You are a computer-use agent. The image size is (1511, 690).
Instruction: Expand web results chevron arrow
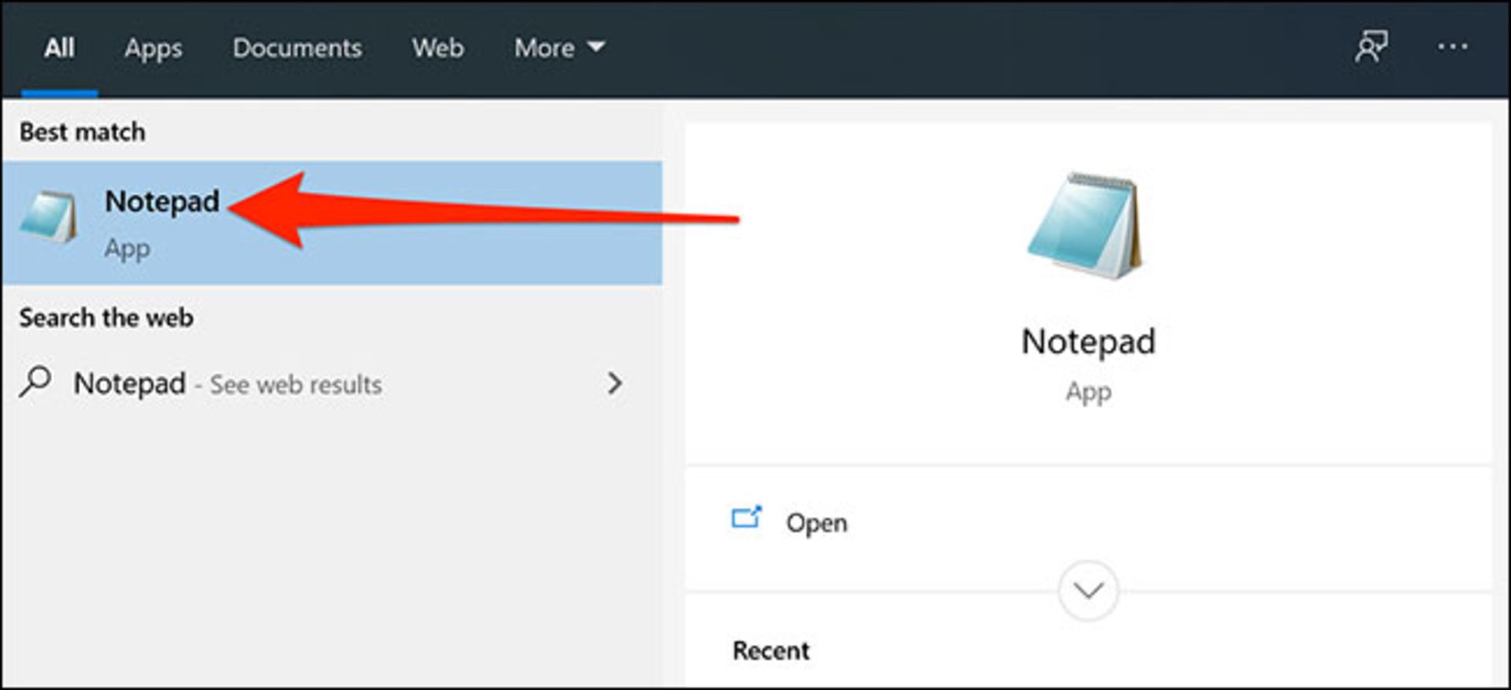coord(615,383)
